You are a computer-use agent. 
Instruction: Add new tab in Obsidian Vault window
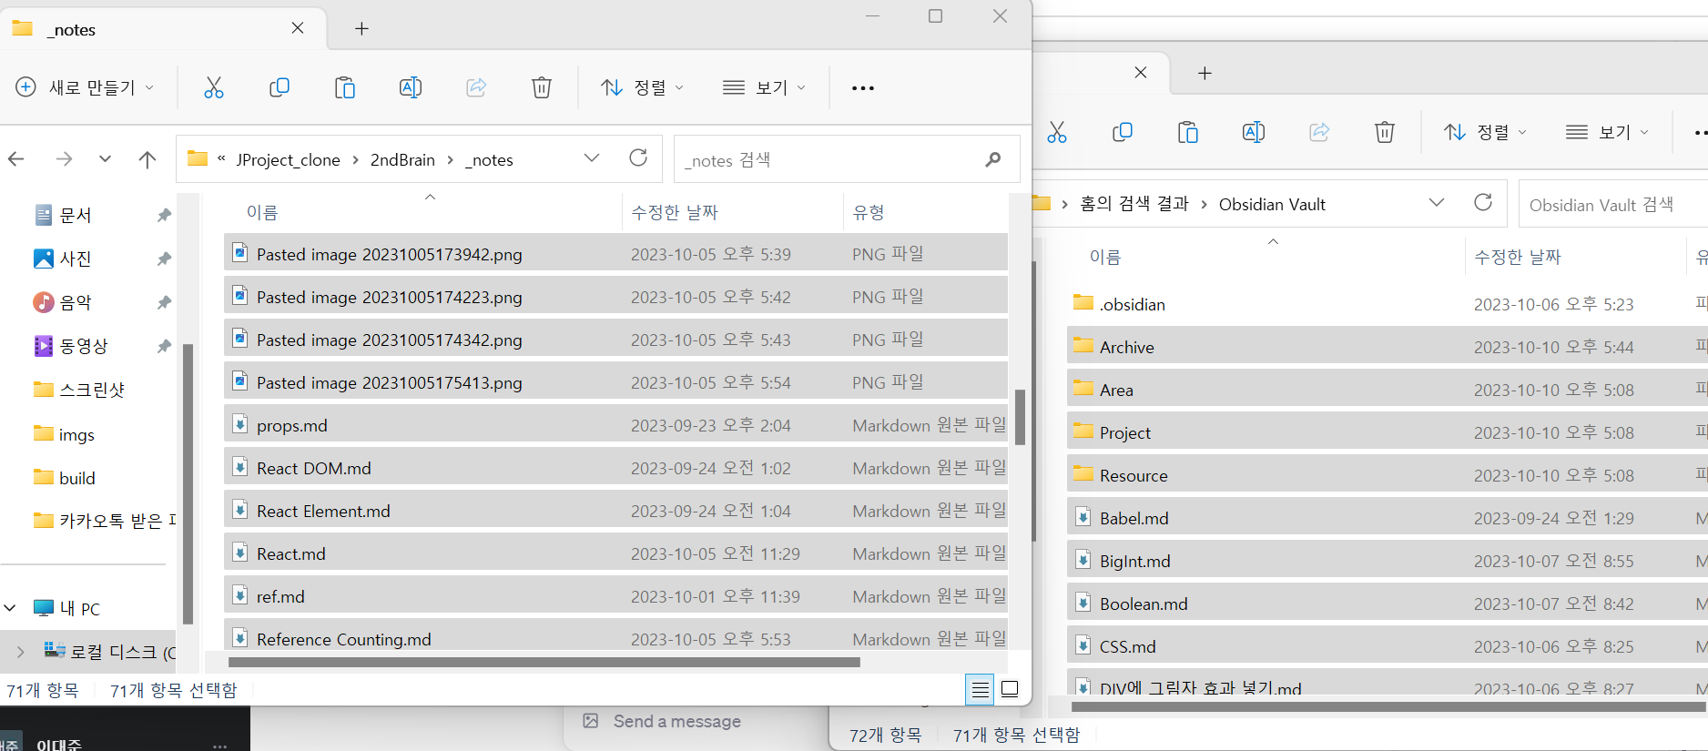coord(1205,73)
